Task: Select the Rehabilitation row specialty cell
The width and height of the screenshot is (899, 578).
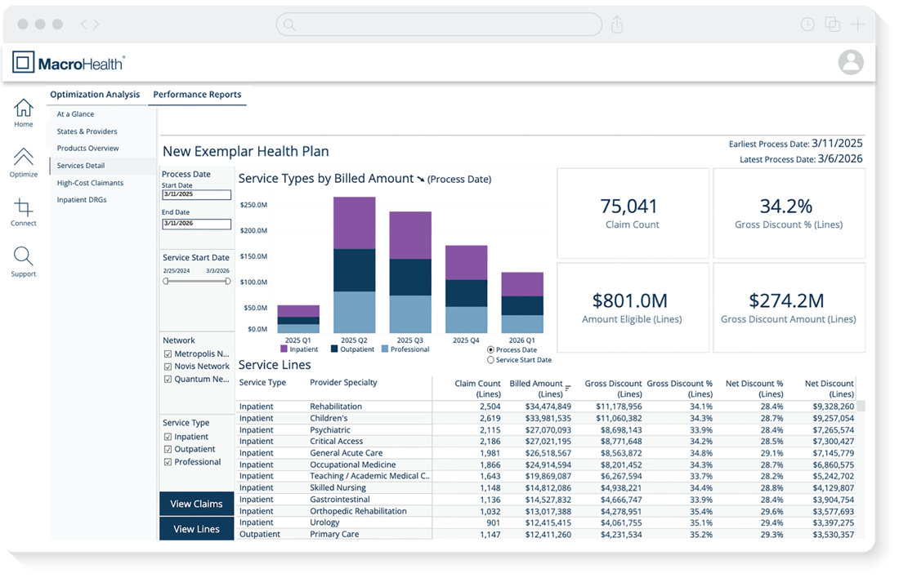Action: (x=336, y=407)
